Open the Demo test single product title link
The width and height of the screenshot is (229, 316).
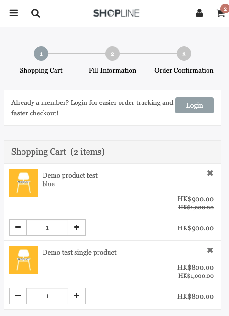(79, 252)
